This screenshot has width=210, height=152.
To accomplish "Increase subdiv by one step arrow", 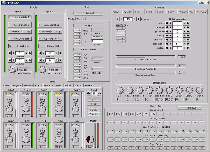I will [x=184, y=23].
